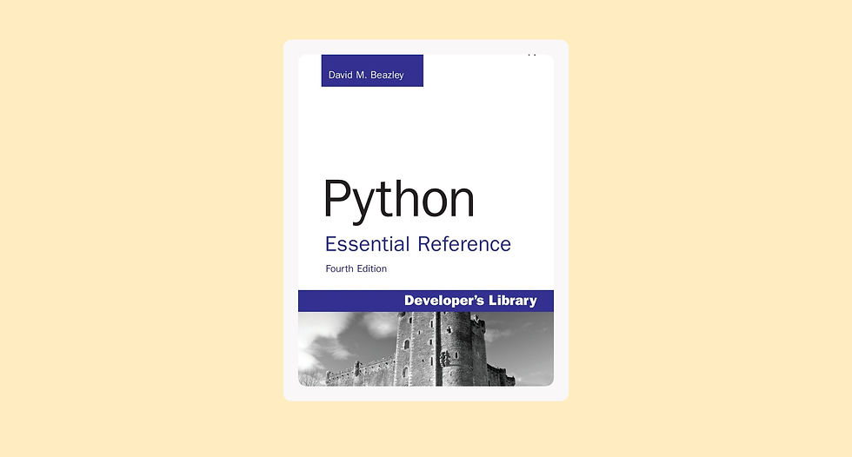Select the Developer's Library banner text
Viewport: 852px width, 457px height.
470,301
